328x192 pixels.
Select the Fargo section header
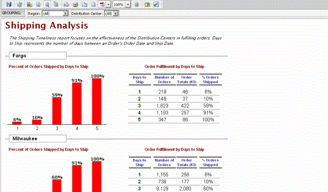point(38,56)
